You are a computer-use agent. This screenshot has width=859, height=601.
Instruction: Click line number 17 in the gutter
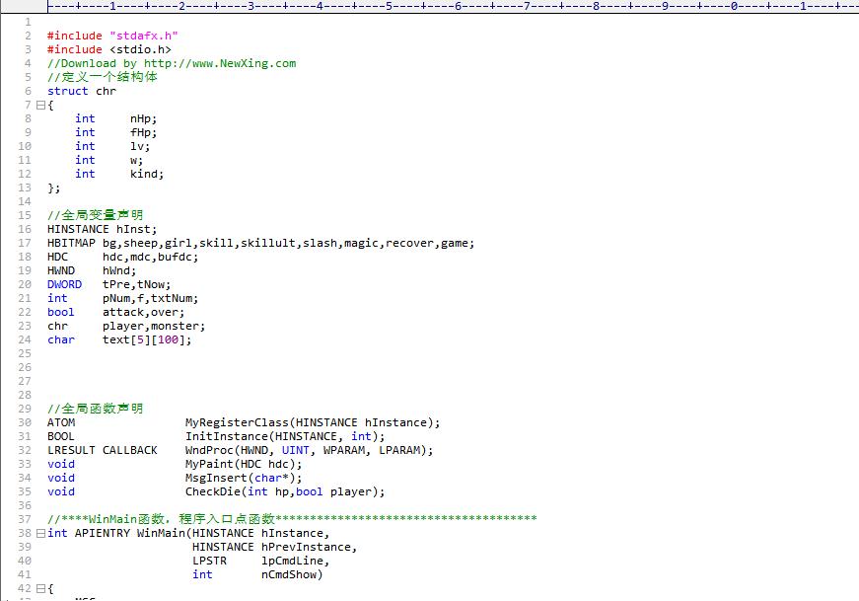pyautogui.click(x=25, y=243)
